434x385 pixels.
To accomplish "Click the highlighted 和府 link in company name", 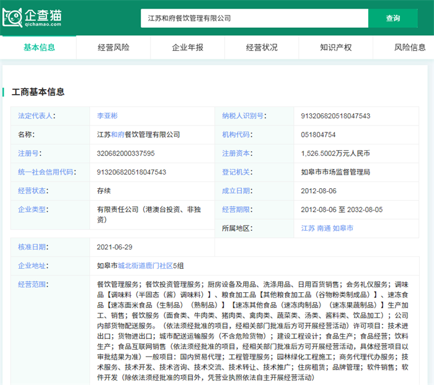I will click(x=118, y=134).
